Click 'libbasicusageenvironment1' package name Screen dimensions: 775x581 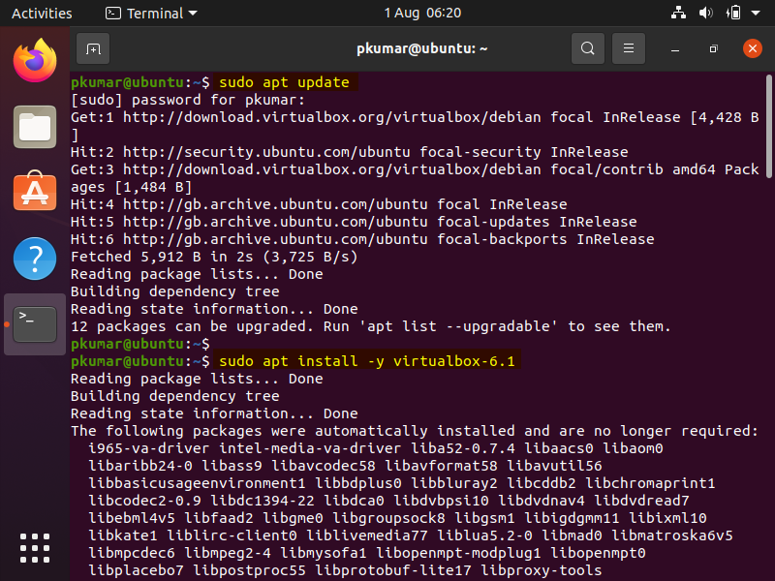pos(197,483)
